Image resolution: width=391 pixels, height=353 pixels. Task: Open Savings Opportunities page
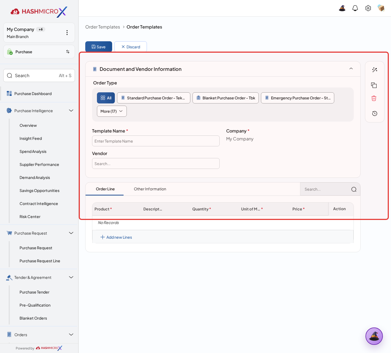[39, 191]
